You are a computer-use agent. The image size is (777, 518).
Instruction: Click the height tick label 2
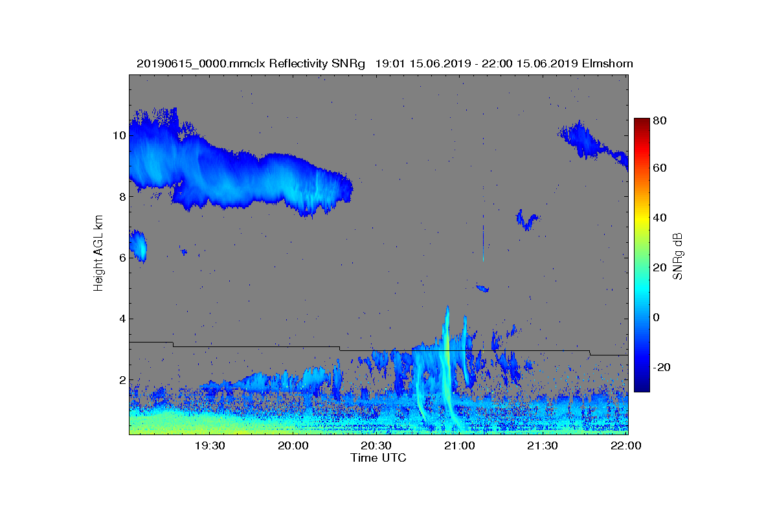coord(122,379)
